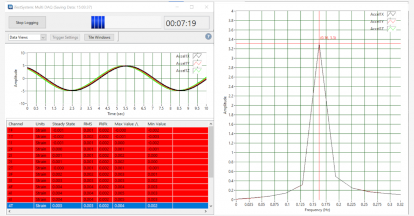Click the Time (sec) axis label
Screen dimensions: 414x216
pos(116,114)
